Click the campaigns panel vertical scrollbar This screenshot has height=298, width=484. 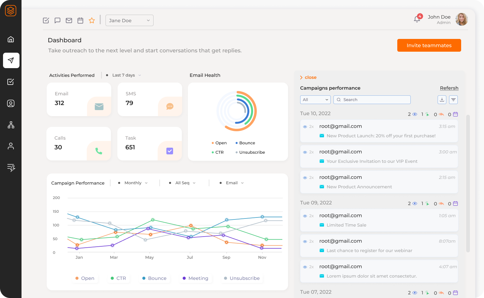click(468, 183)
